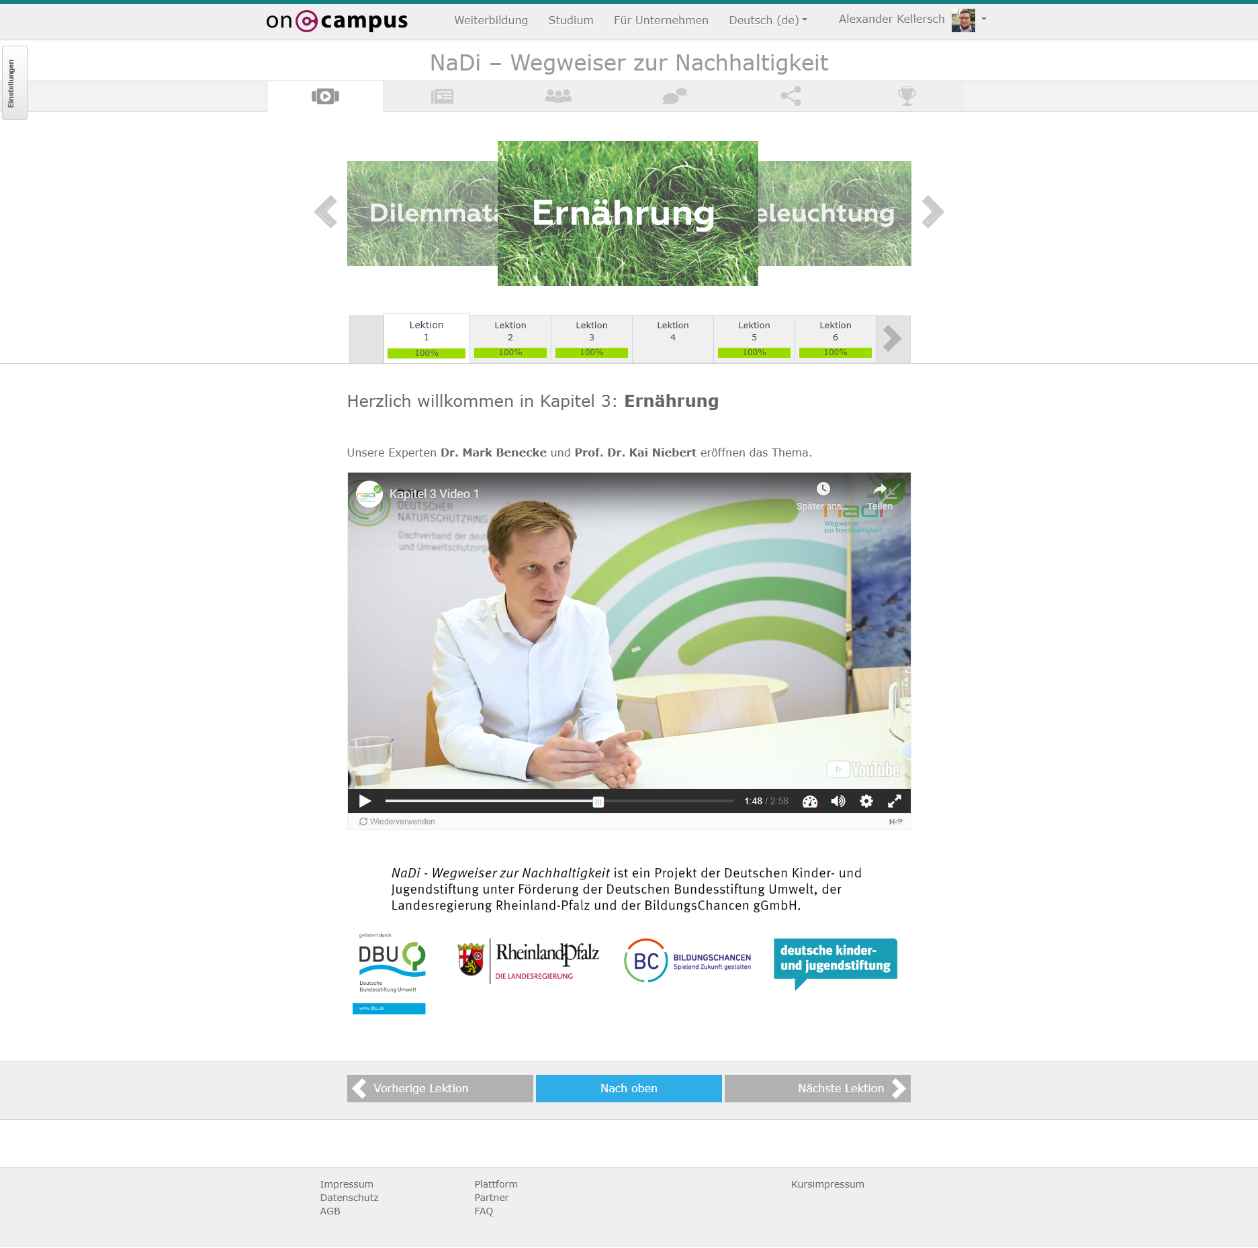Click the playback speed gauge icon
This screenshot has height=1248, width=1258.
point(810,801)
